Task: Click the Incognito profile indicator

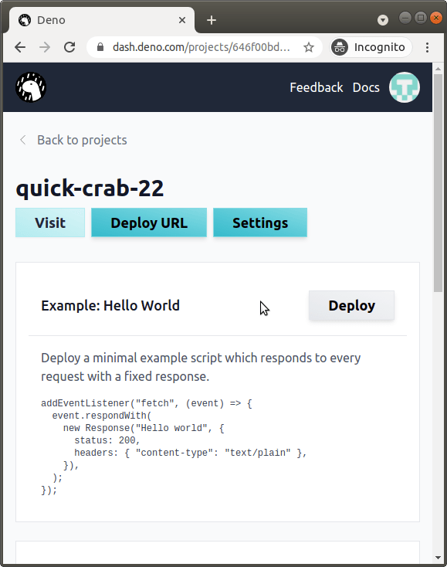Action: (371, 47)
